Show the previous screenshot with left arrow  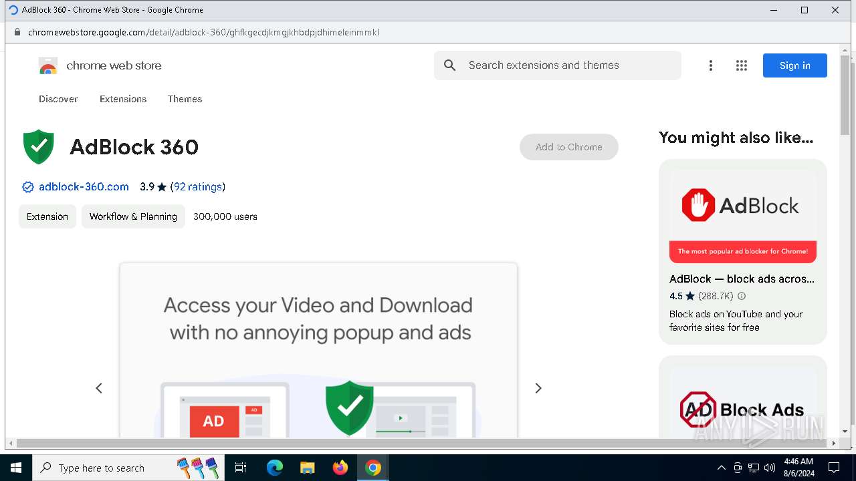tap(99, 388)
